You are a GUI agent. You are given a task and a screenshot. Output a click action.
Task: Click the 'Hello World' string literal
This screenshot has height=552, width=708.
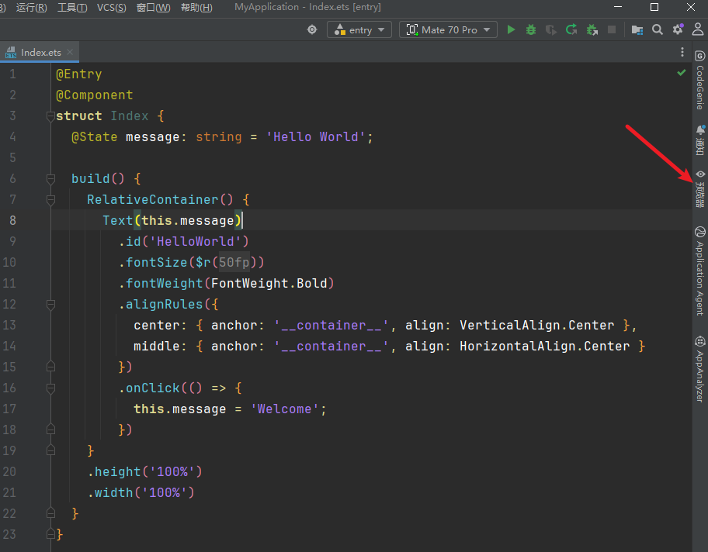point(316,136)
